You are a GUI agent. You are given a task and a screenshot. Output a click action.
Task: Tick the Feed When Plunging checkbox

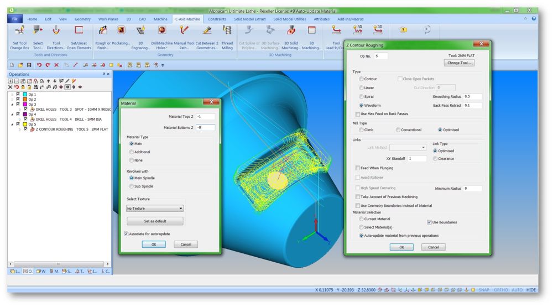click(358, 168)
